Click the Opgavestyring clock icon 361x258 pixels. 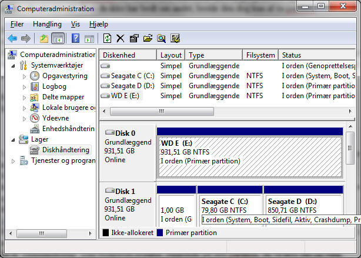tap(35, 76)
